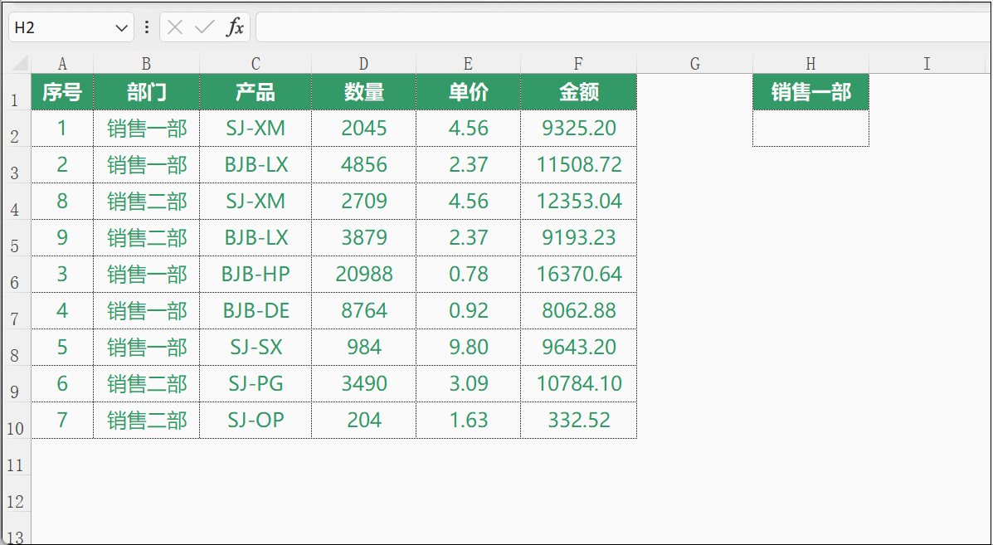The width and height of the screenshot is (993, 545).
Task: Click the 金额 header cell
Action: (x=578, y=92)
